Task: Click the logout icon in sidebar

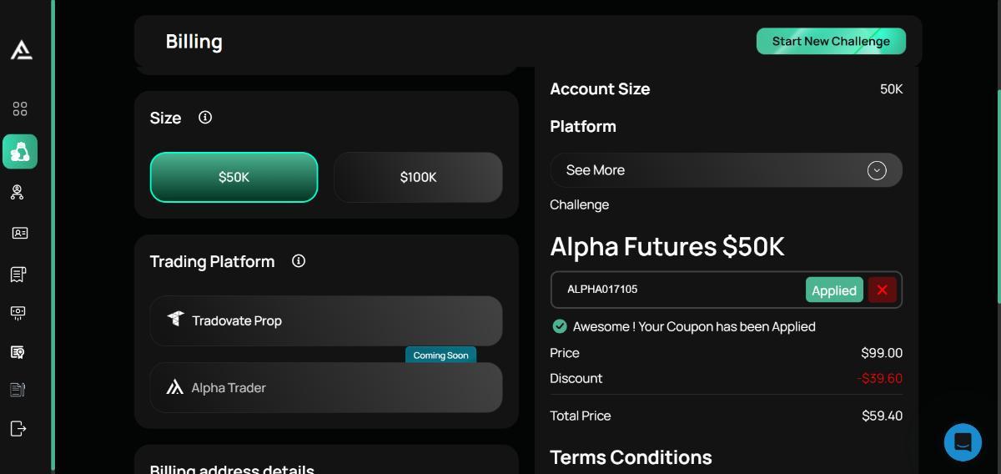Action: [18, 429]
